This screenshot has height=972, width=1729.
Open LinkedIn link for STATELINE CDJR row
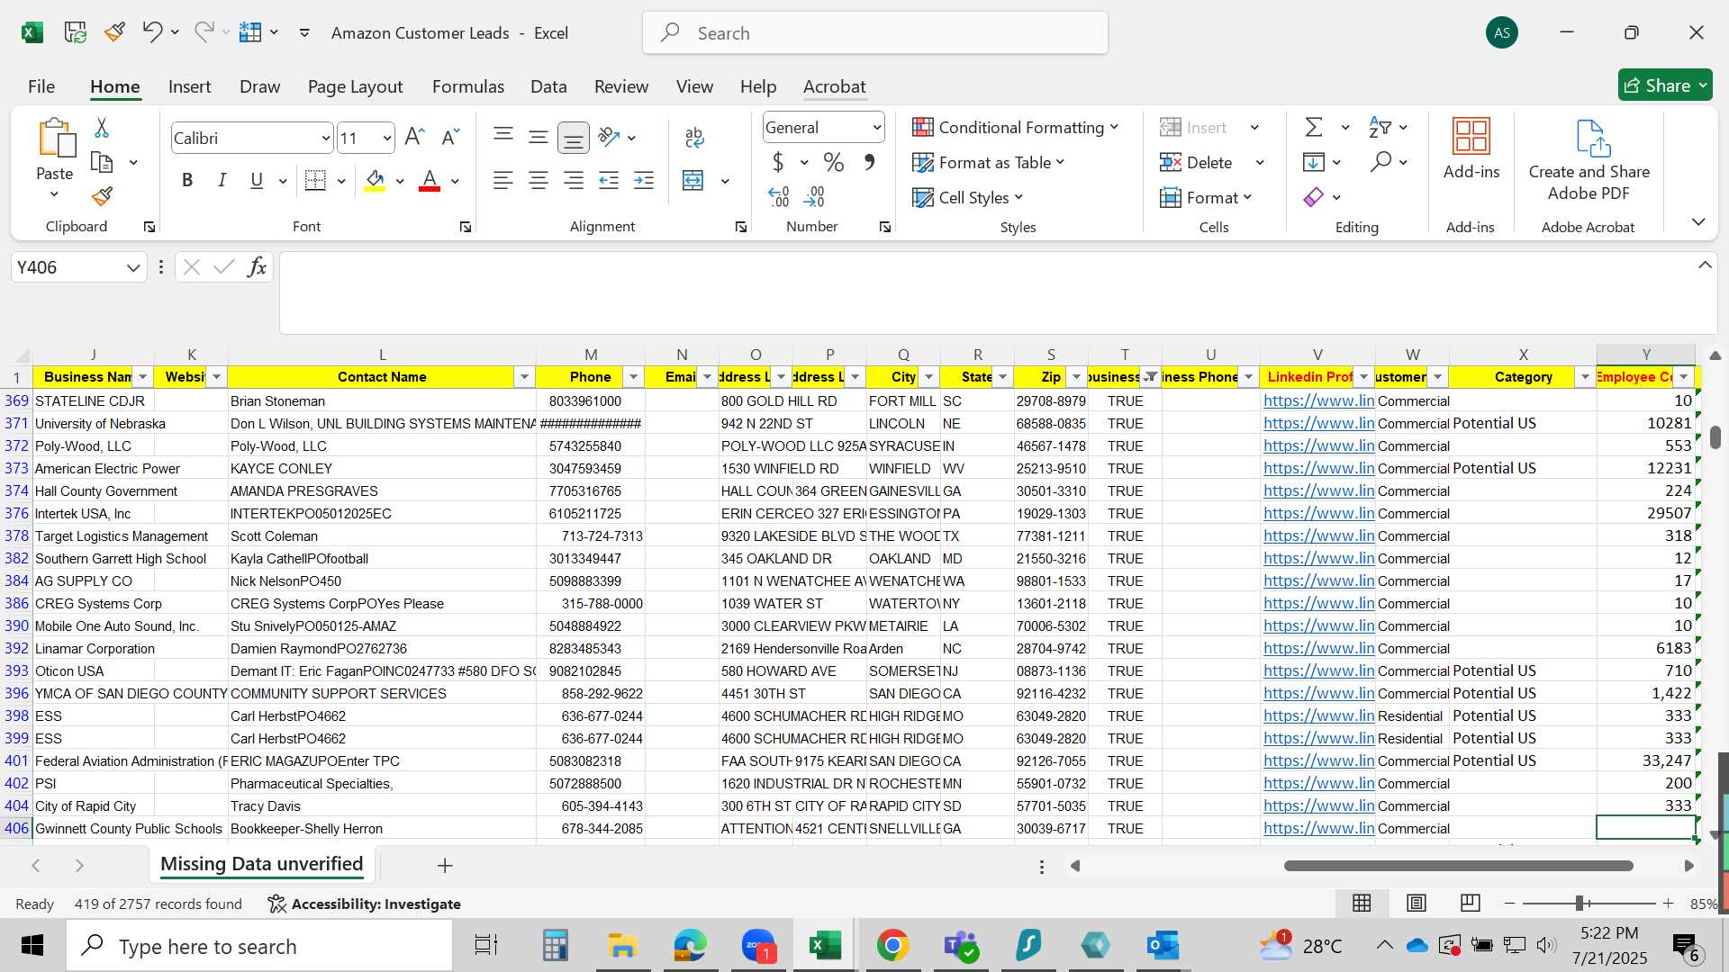(1318, 400)
